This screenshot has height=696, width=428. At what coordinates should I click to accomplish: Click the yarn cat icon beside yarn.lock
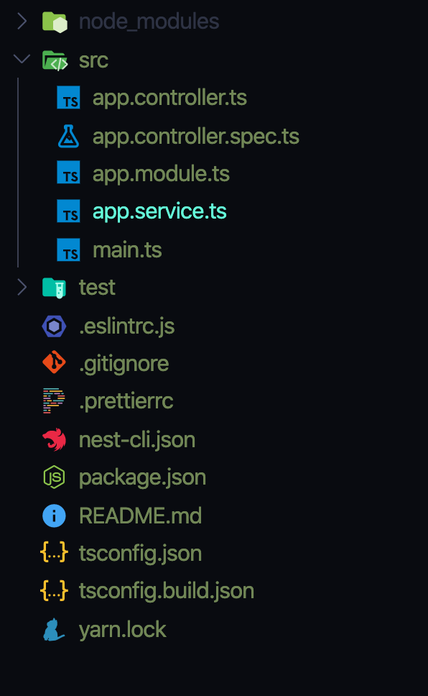[x=53, y=628]
